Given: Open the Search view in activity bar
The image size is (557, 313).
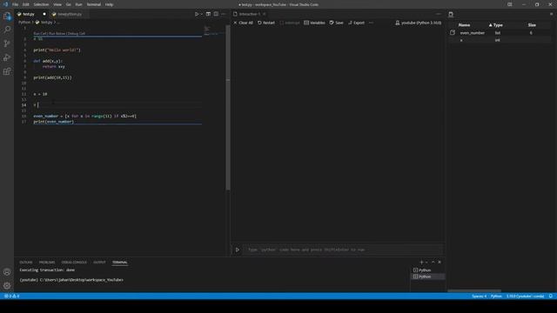Looking at the screenshot, I should coord(7,30).
